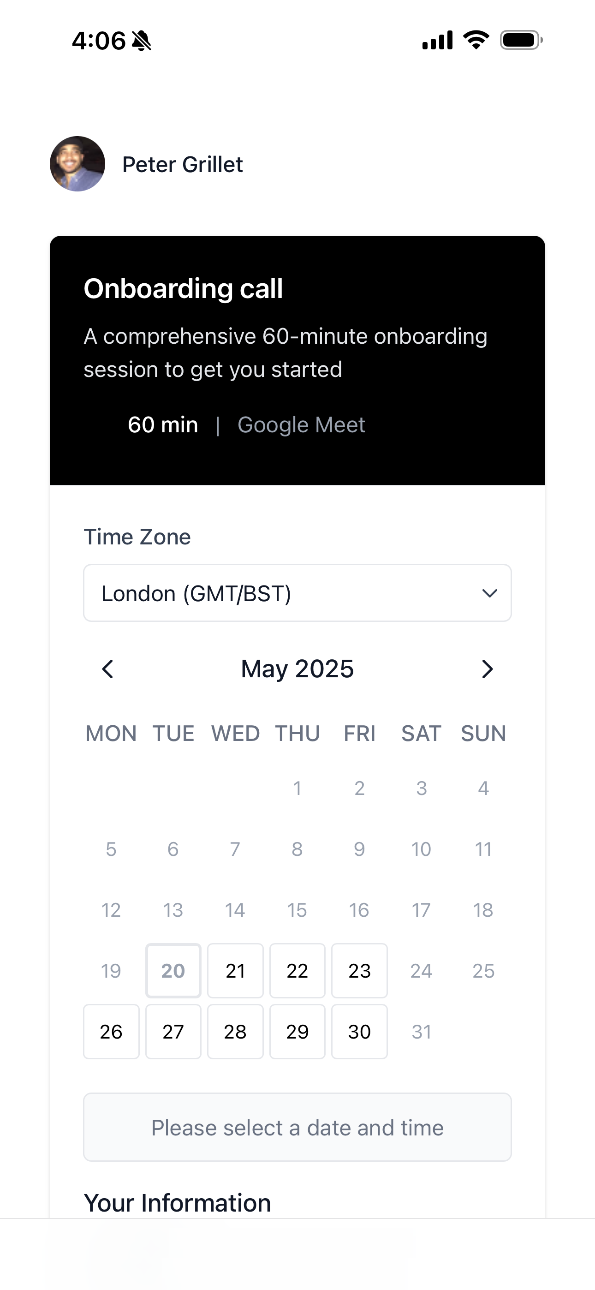Click the May 2025 month heading
Viewport: 595px width, 1290px height.
coord(297,669)
